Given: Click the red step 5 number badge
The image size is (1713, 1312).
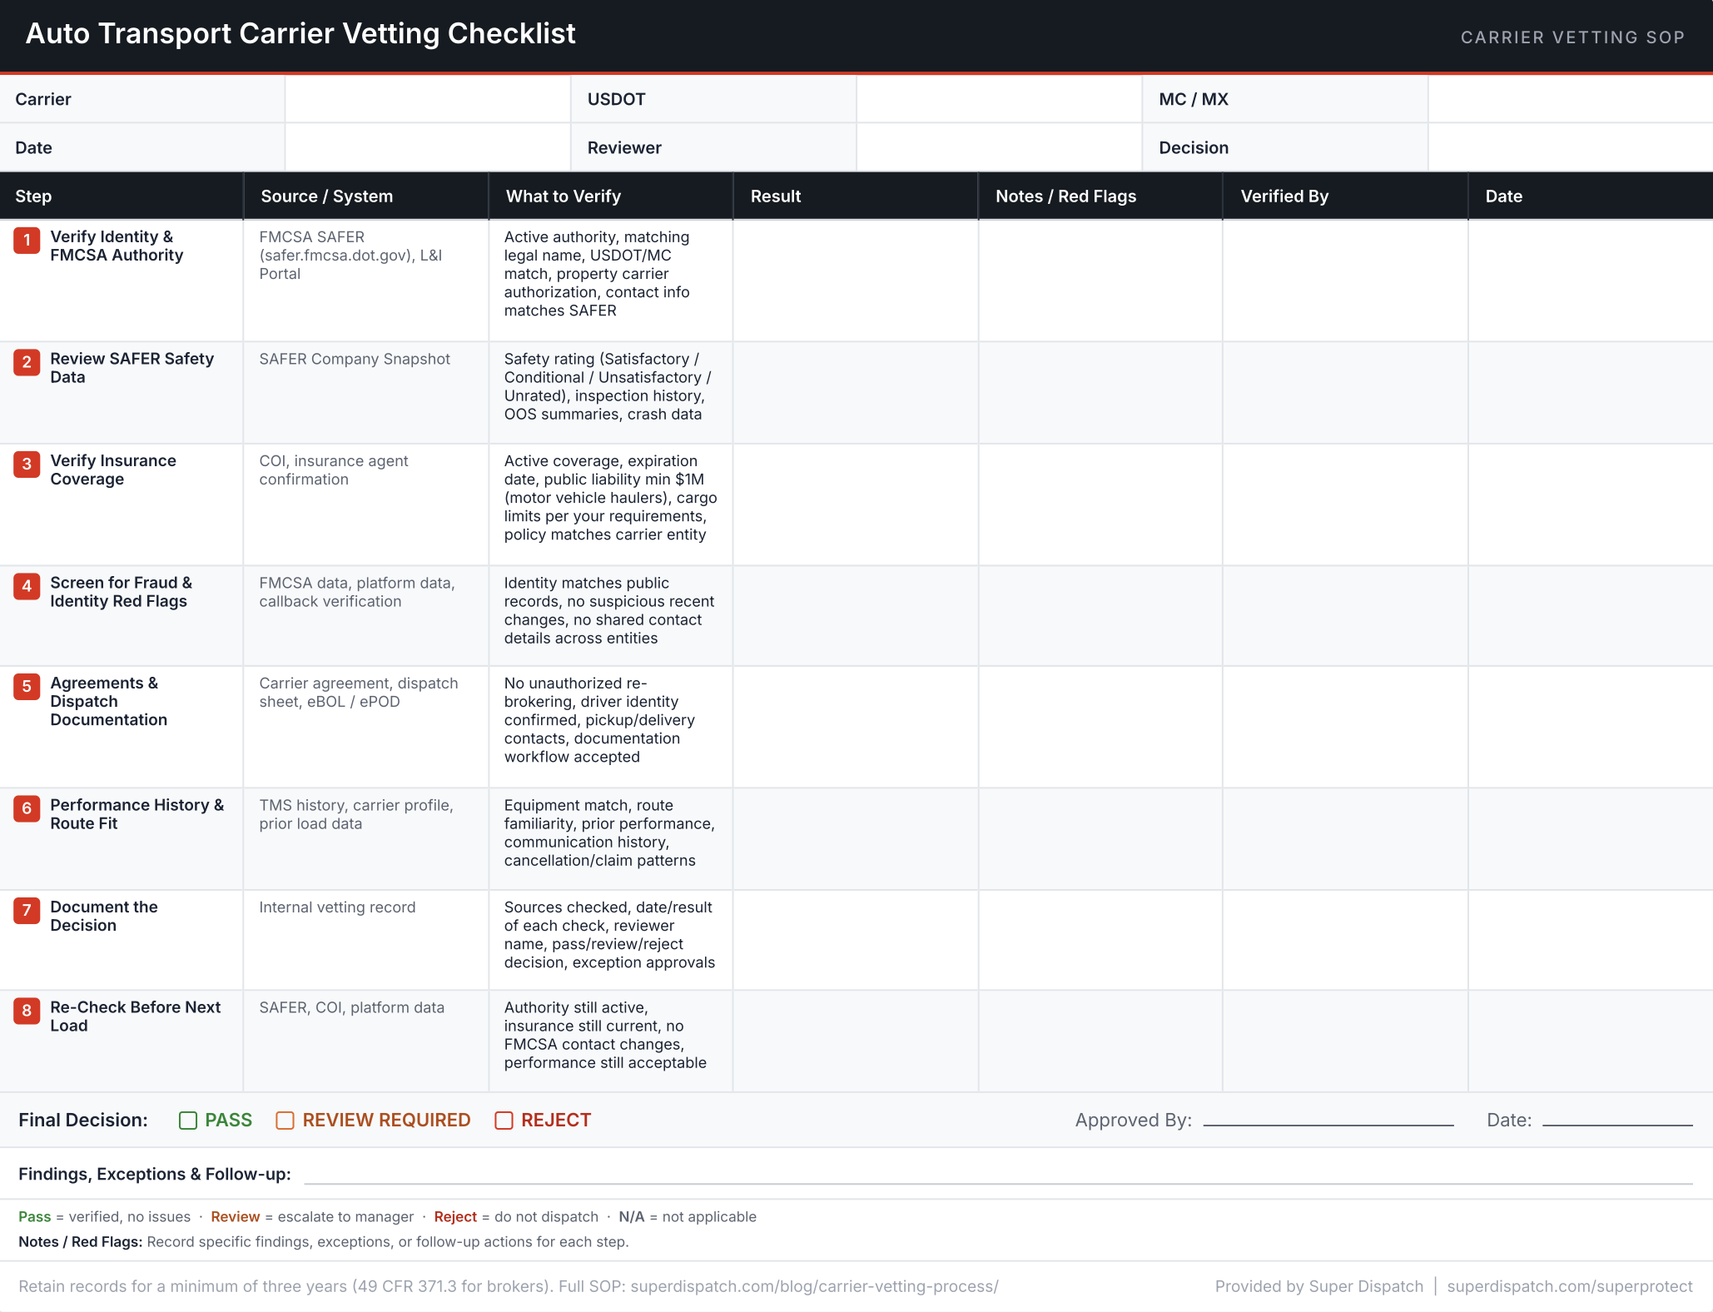Looking at the screenshot, I should [x=27, y=687].
